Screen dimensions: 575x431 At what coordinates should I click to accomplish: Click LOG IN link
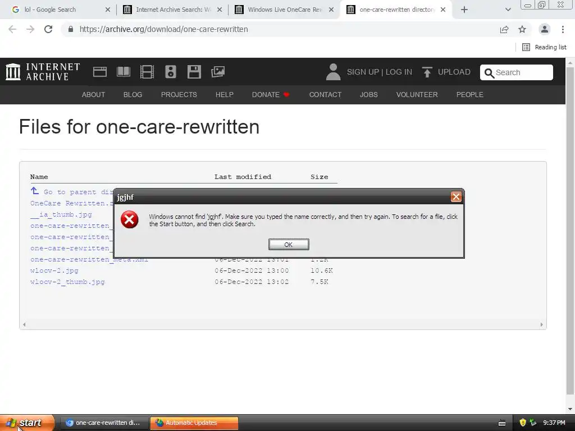click(x=399, y=72)
